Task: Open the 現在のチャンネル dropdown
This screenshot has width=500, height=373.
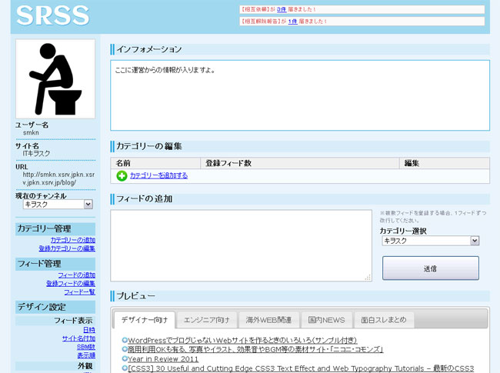Action: click(58, 205)
